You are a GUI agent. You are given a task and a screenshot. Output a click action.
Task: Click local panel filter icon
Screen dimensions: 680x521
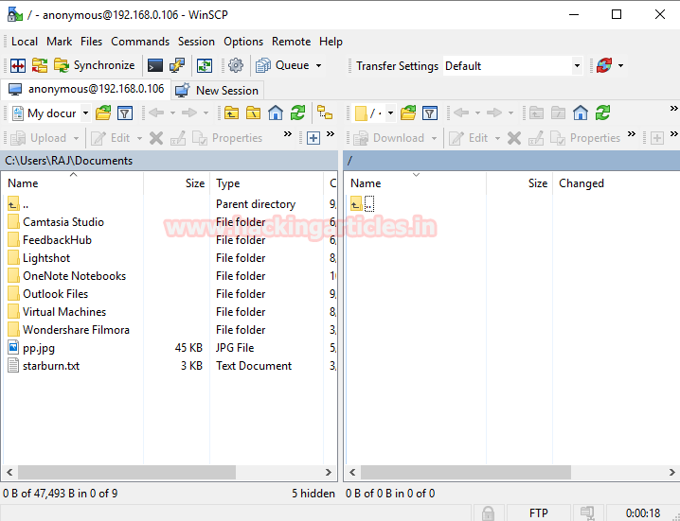[x=125, y=113]
